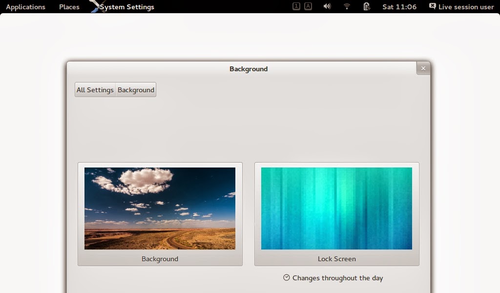
Task: Select the desert sky Background thumbnail
Action: (160, 209)
